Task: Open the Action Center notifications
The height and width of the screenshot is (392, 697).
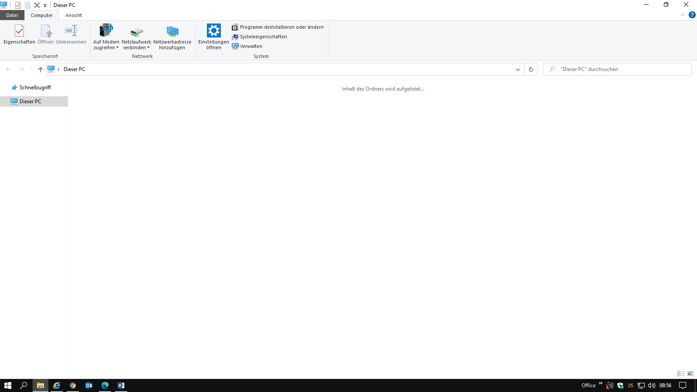Action: point(683,385)
